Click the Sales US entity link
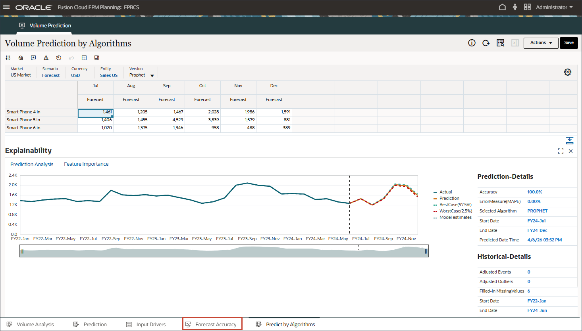Viewport: 582px width, 331px height. (109, 75)
